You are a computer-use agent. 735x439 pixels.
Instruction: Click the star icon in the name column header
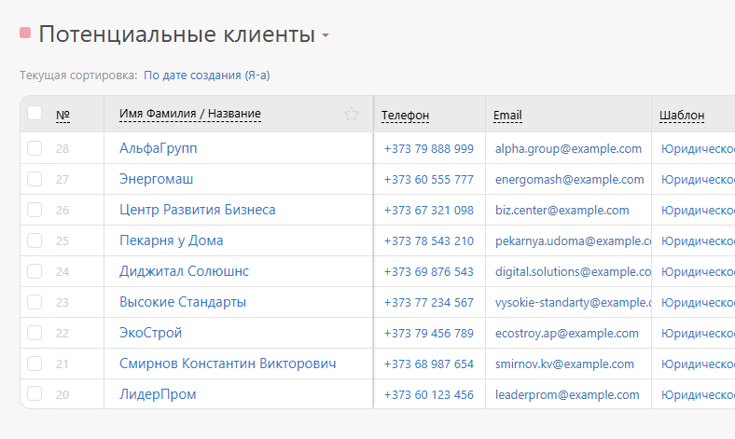click(x=351, y=114)
